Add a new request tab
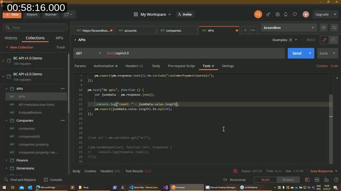This screenshot has height=191, width=341. click(x=245, y=30)
